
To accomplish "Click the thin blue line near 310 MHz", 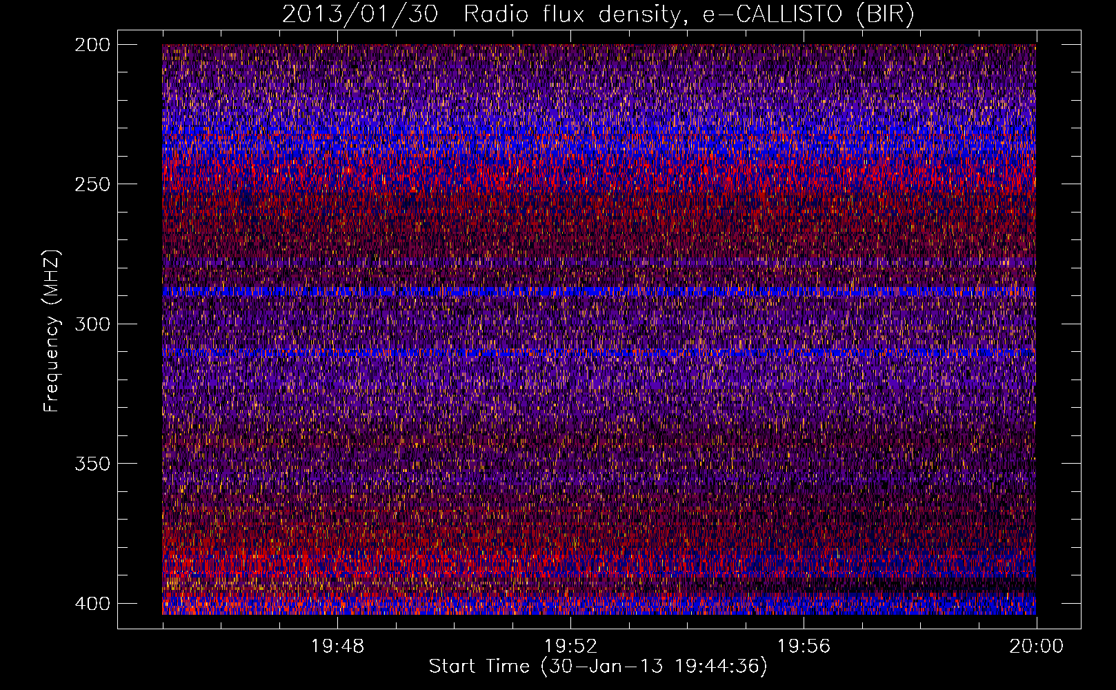I will pos(599,353).
